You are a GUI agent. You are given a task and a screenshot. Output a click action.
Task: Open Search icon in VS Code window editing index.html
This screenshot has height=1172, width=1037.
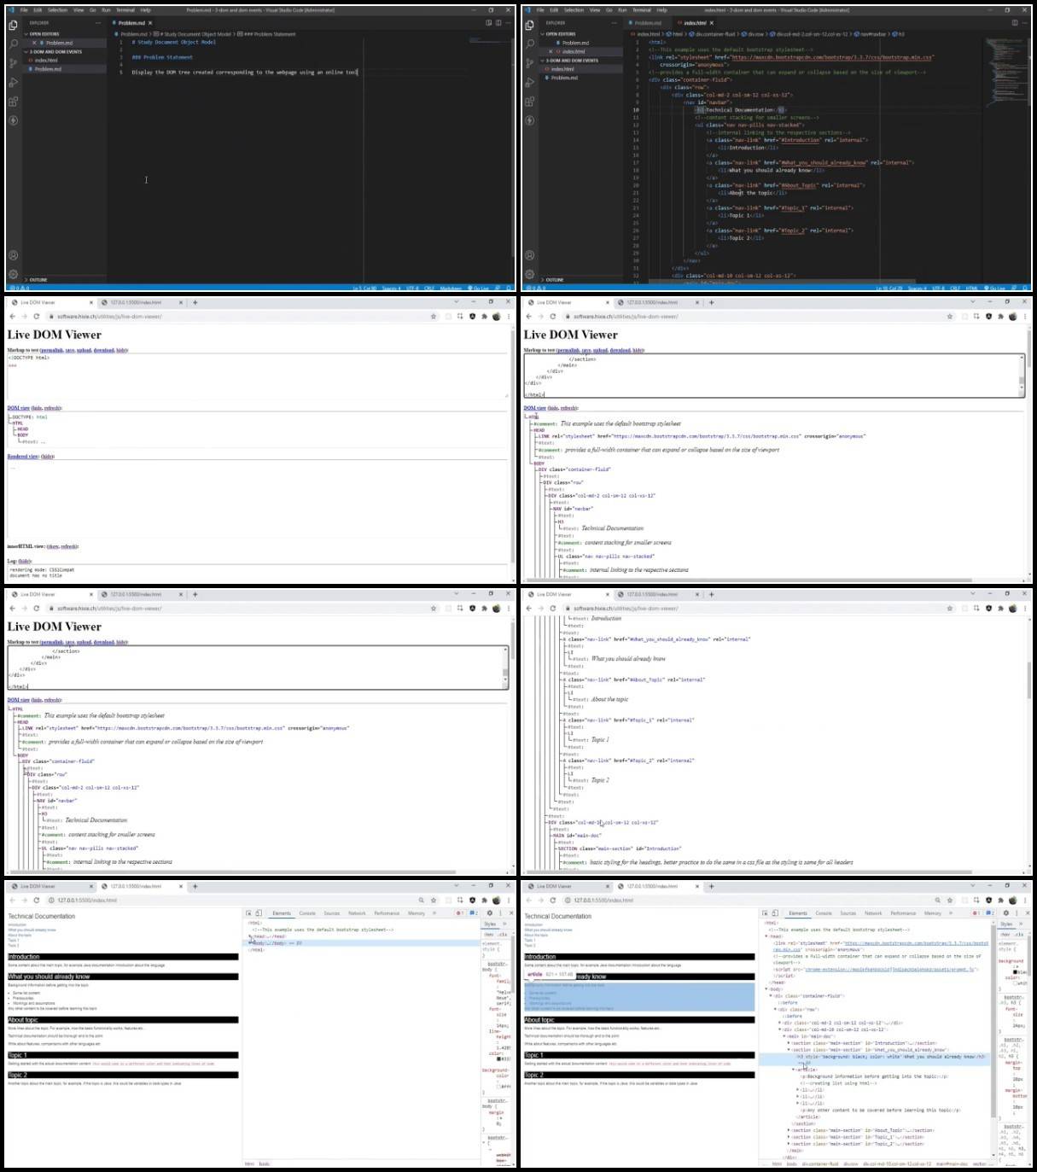(529, 43)
